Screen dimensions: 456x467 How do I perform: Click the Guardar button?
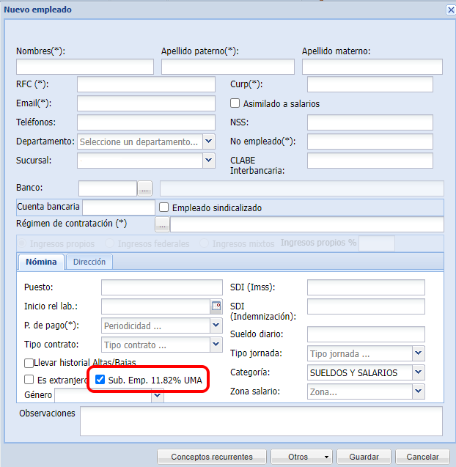[x=364, y=457]
